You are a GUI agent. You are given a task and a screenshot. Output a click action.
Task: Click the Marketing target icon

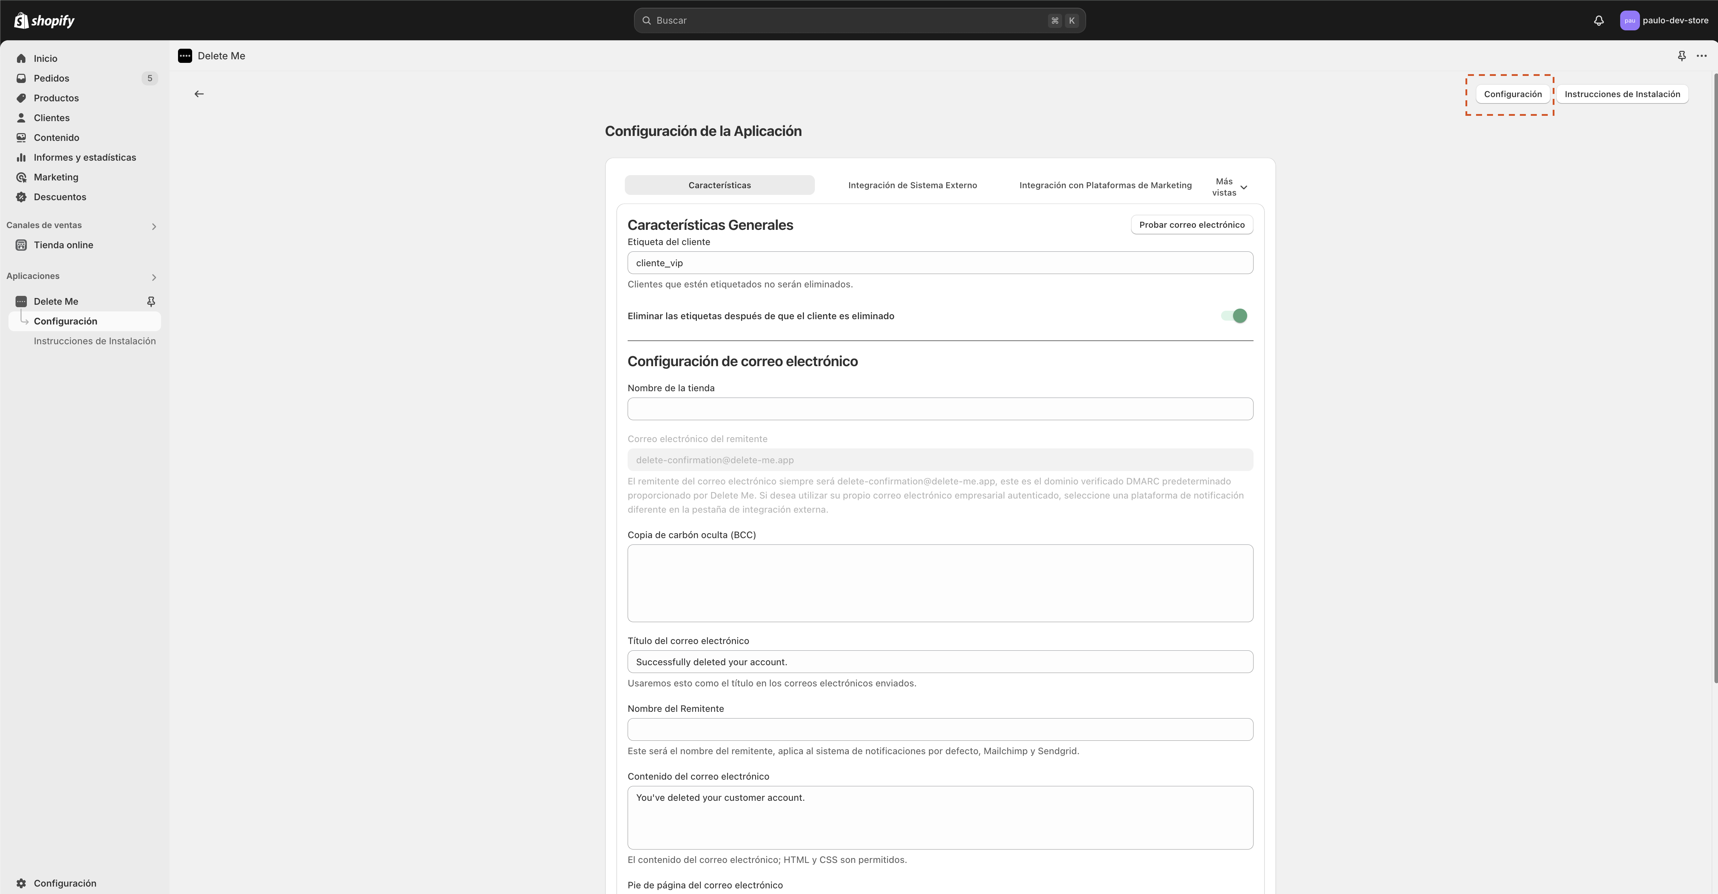click(21, 177)
